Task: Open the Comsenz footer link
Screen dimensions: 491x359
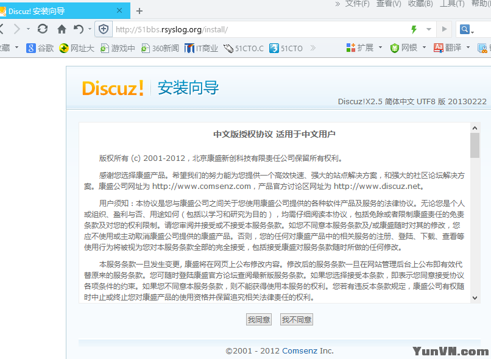Action: pos(300,351)
